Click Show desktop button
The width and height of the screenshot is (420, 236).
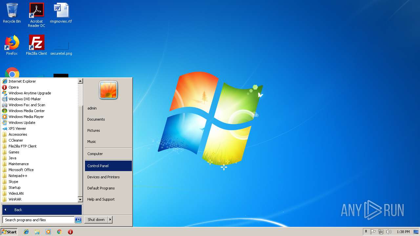pos(416,232)
